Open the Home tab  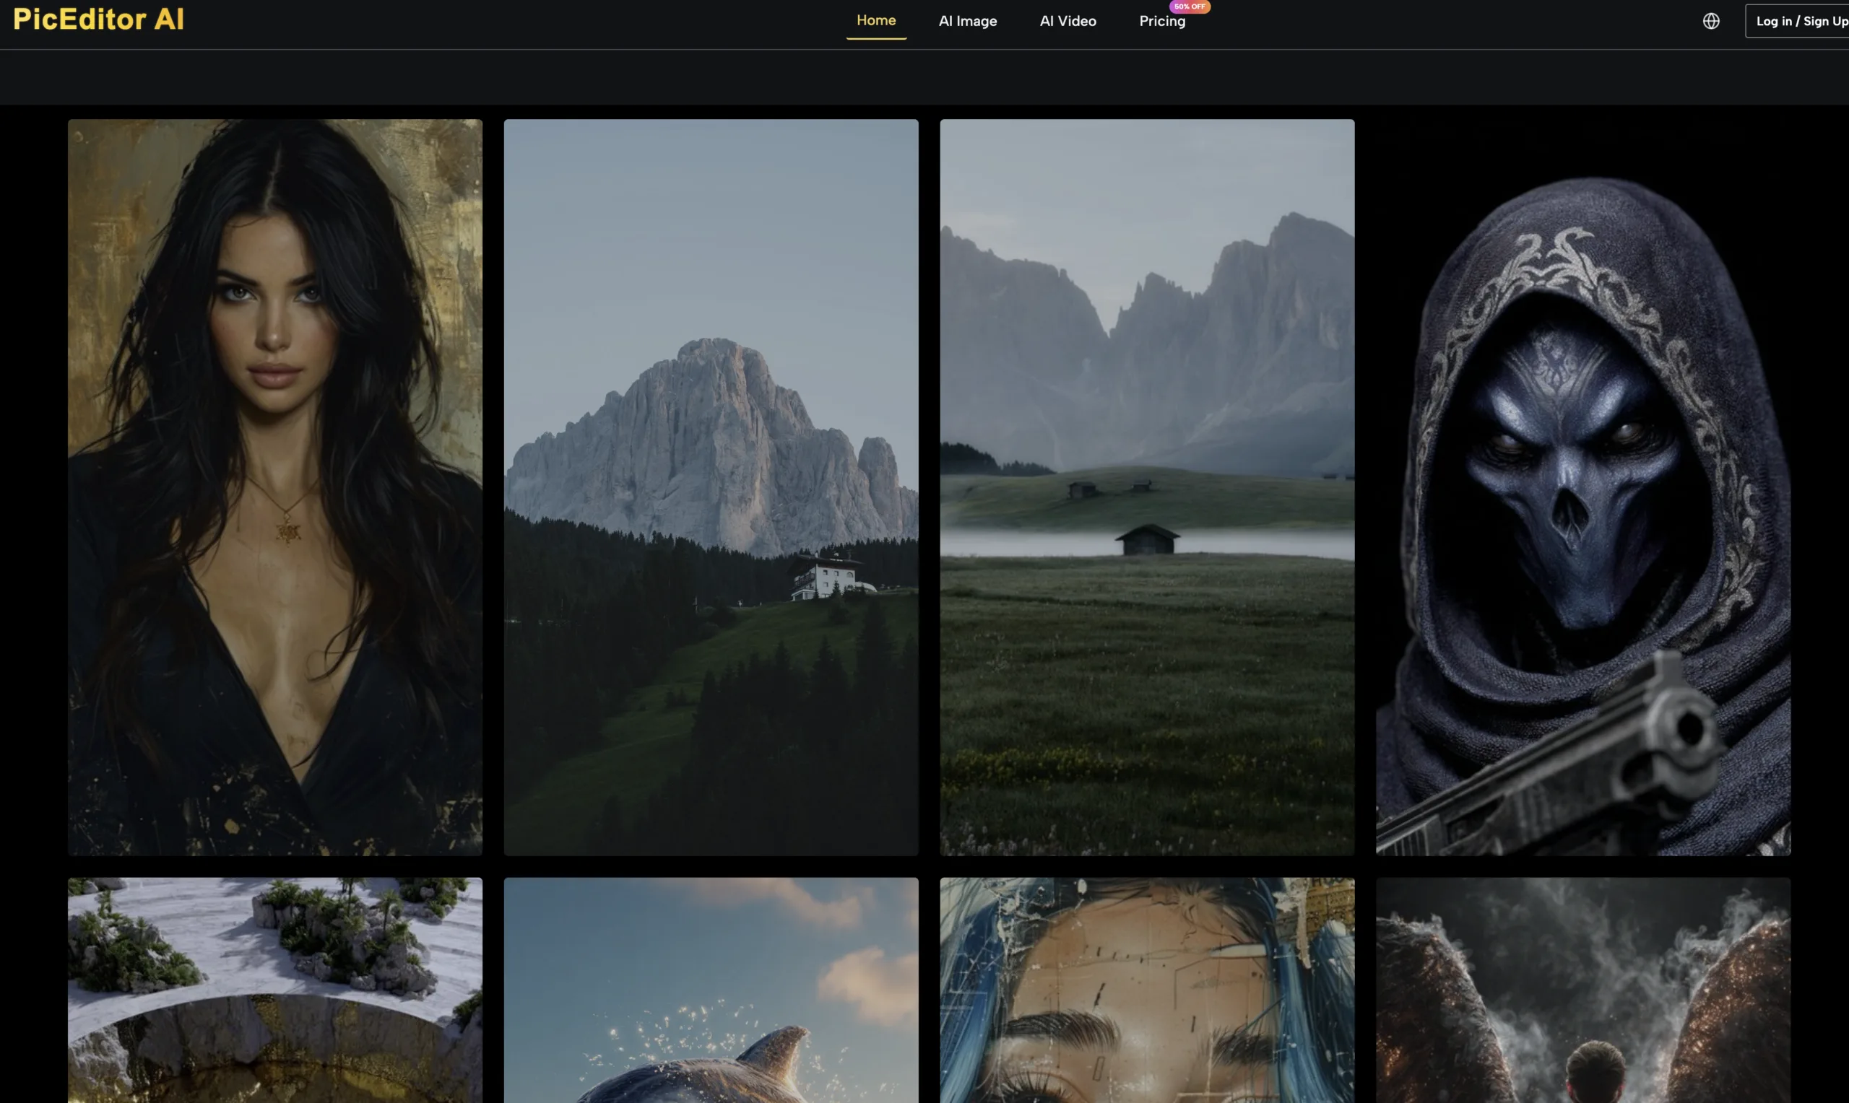[x=876, y=21]
